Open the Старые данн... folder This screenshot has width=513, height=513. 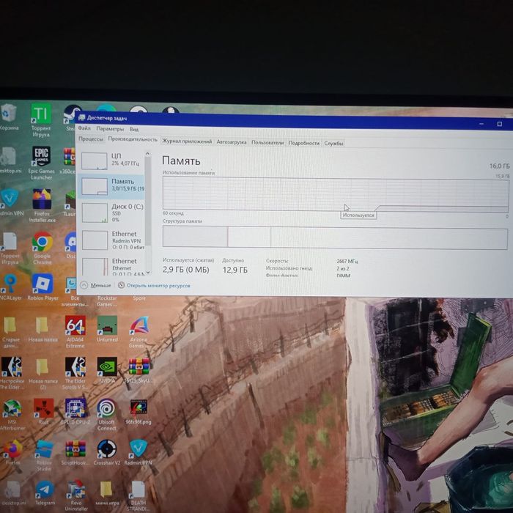pyautogui.click(x=11, y=332)
